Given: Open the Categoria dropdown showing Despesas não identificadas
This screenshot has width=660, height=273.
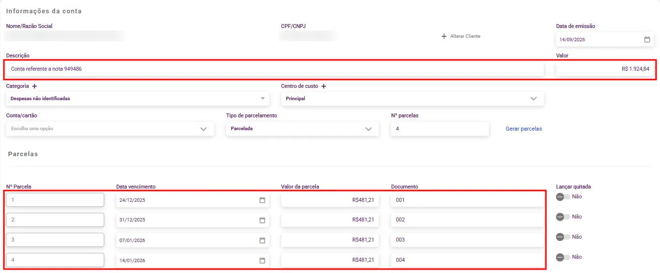Looking at the screenshot, I should pos(138,99).
